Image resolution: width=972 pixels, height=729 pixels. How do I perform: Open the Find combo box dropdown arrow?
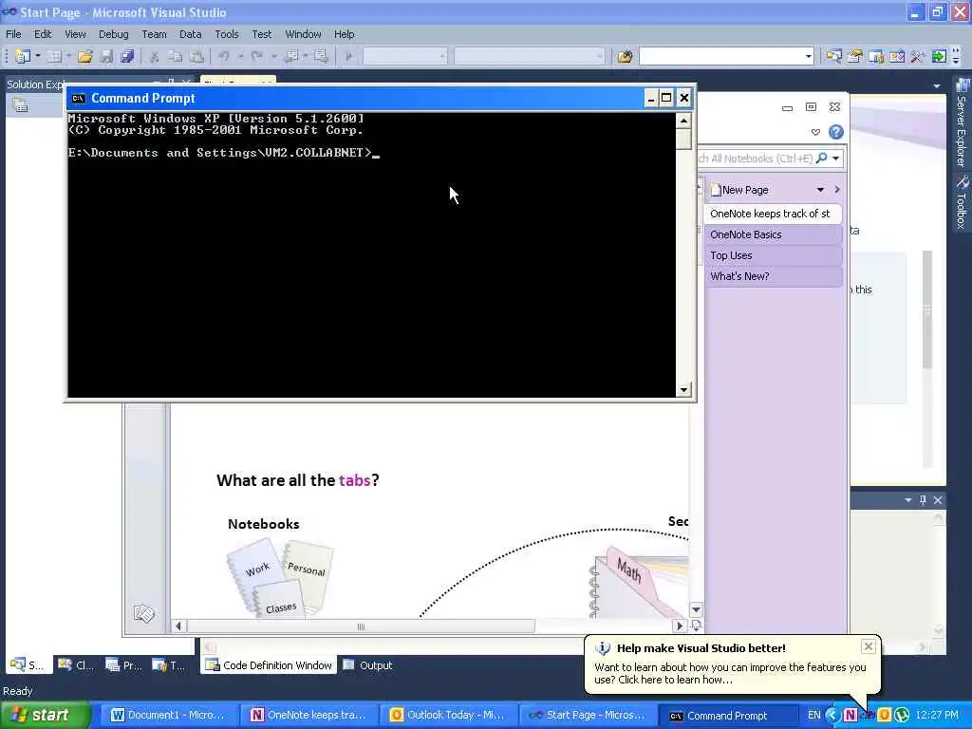click(809, 56)
